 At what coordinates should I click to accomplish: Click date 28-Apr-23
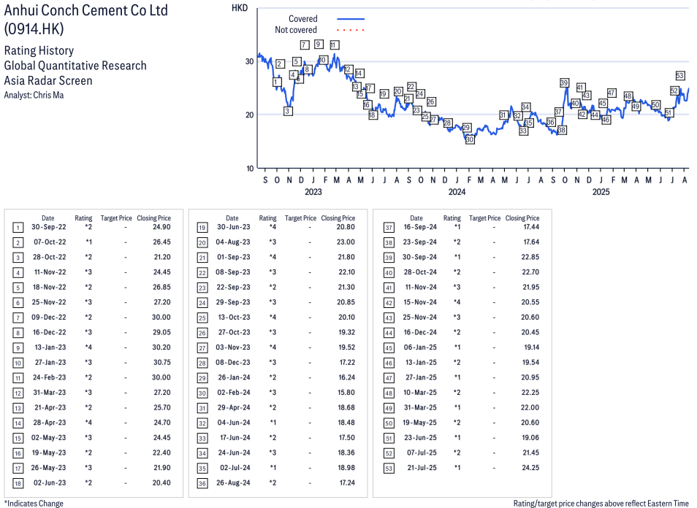pyautogui.click(x=50, y=423)
